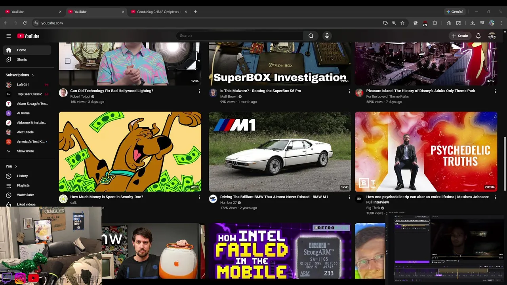Expand the Subscriptions section header
Image resolution: width=507 pixels, height=285 pixels.
point(20,75)
